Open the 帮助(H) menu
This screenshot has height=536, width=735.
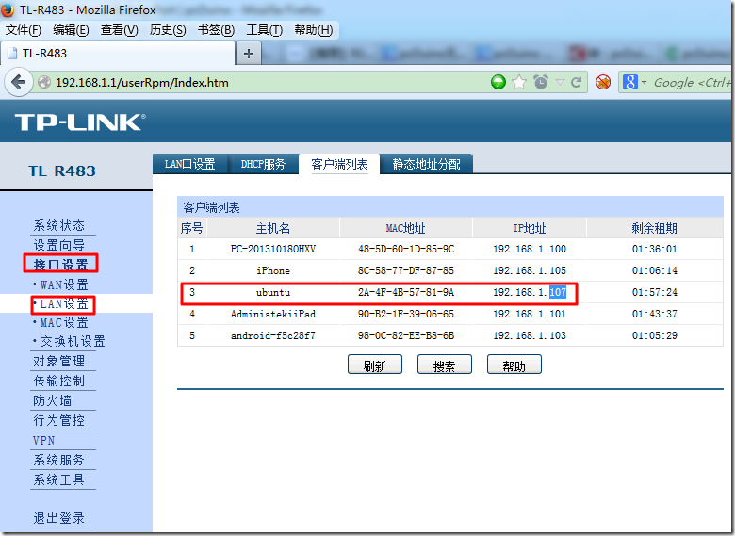coord(313,30)
